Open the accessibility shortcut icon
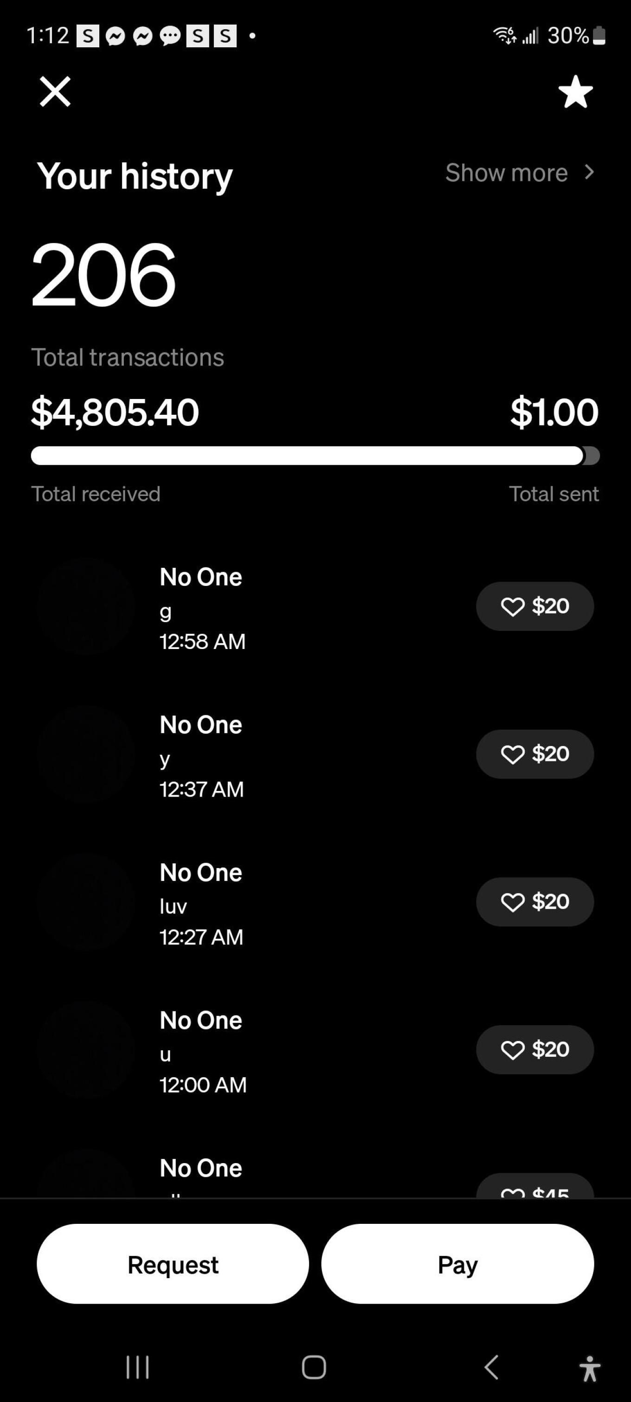Image resolution: width=631 pixels, height=1402 pixels. pos(590,1368)
